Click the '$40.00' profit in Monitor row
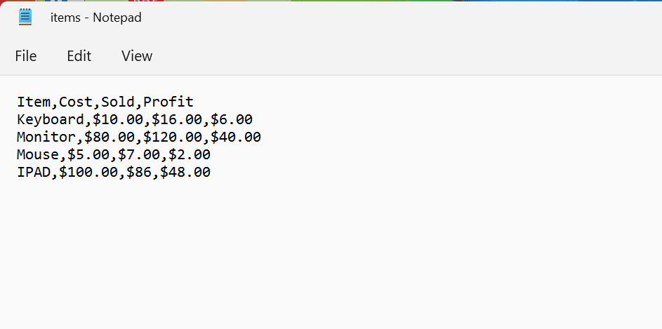Viewport: 662px width, 329px height. [x=236, y=137]
